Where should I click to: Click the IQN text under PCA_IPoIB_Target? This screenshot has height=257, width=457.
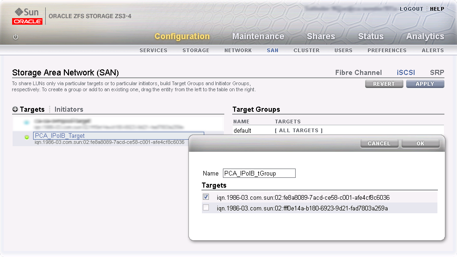click(109, 142)
